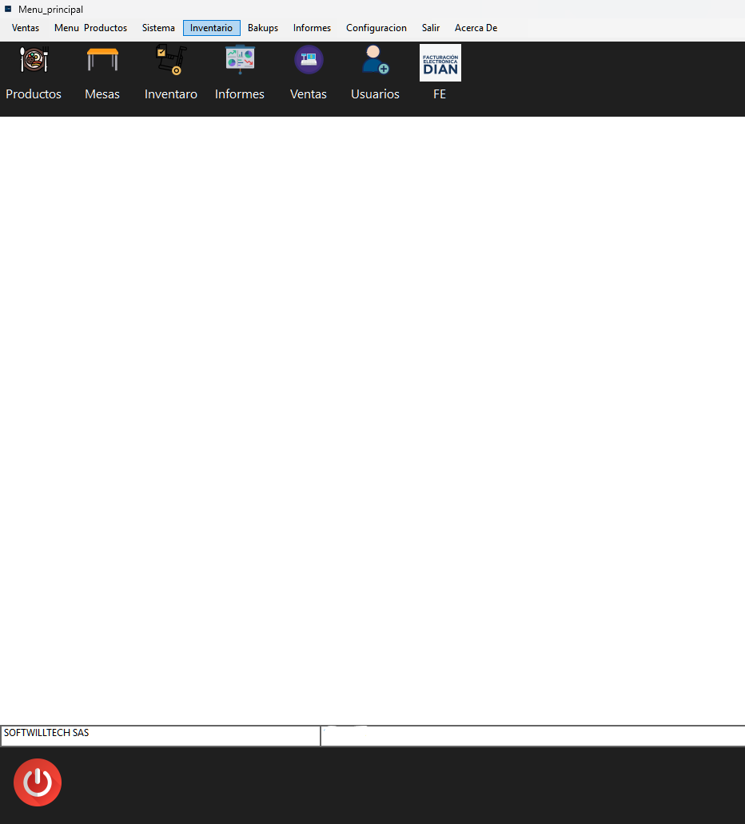Screen dimensions: 745x824
Task: Open the Productos plate icon in toolbar
Action: (34, 61)
